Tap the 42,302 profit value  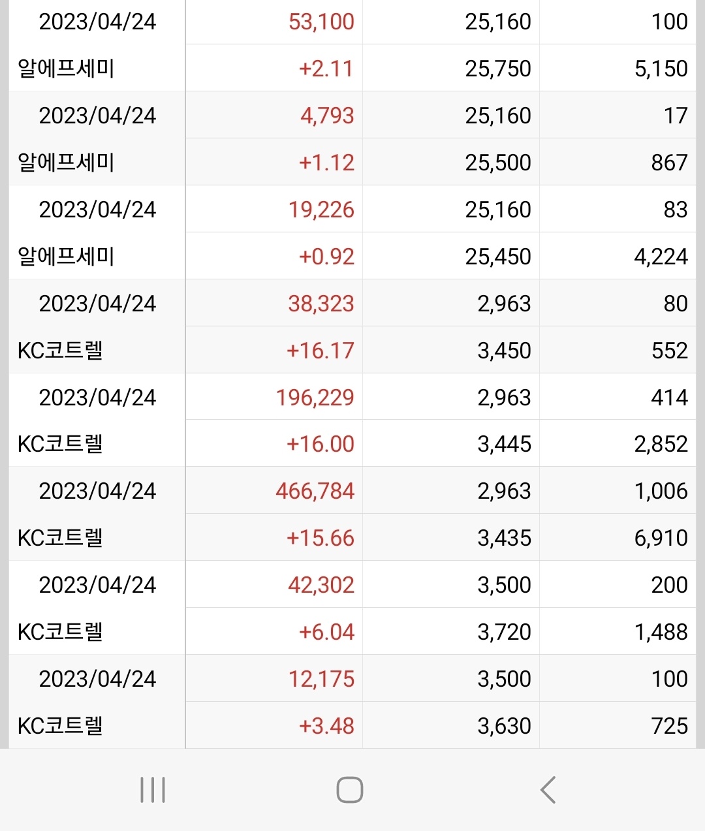tap(321, 585)
